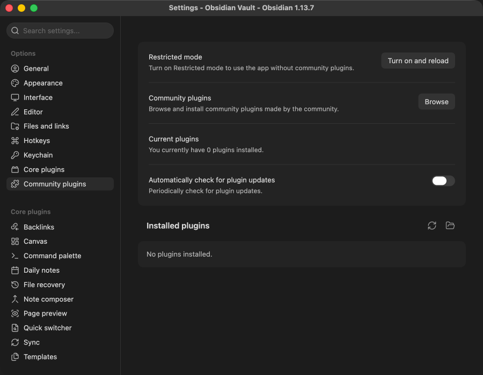Go to Templates settings

pyautogui.click(x=60, y=357)
